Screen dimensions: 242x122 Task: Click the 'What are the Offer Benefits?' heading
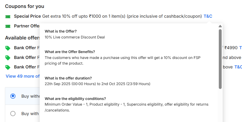click(70, 52)
